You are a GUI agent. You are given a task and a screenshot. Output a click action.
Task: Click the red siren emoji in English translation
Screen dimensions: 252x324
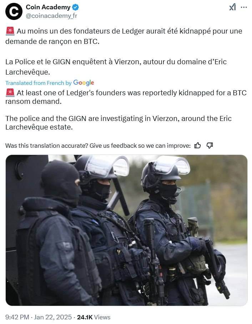pos(10,93)
